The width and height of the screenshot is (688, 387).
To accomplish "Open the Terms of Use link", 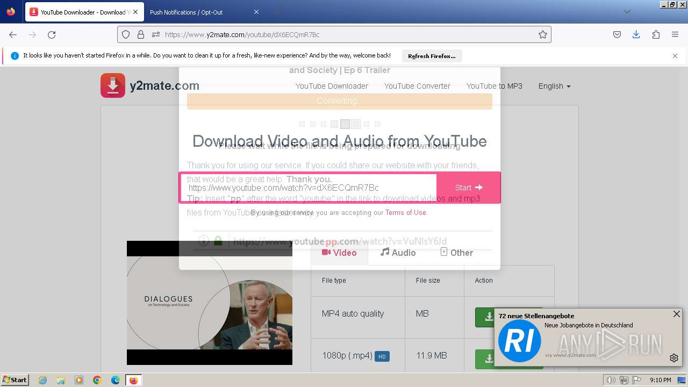I will 406,213.
